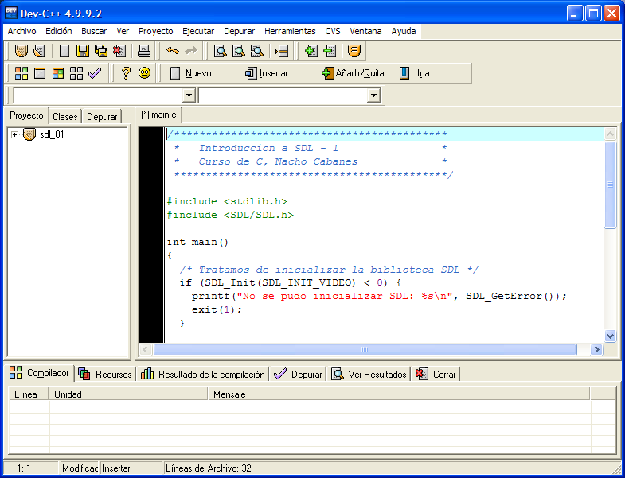Open the CVS menu

point(333,31)
